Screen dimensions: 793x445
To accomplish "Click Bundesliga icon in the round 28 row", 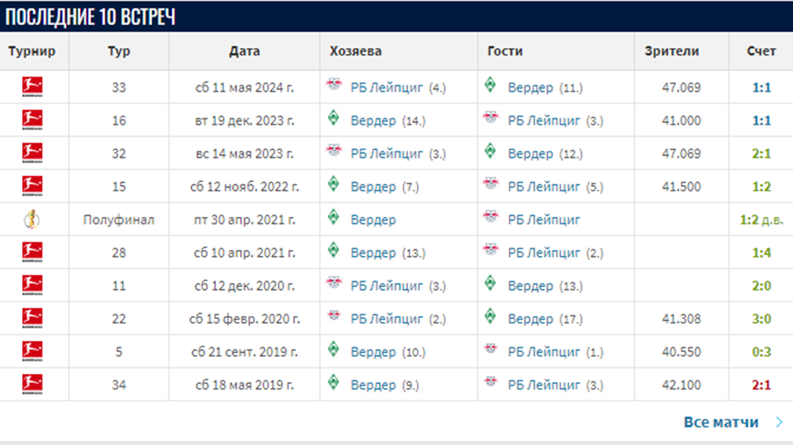I will 33,252.
